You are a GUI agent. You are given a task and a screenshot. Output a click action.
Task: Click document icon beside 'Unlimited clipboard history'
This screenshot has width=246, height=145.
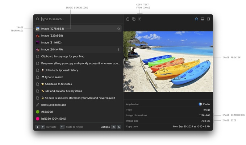tap(37, 70)
